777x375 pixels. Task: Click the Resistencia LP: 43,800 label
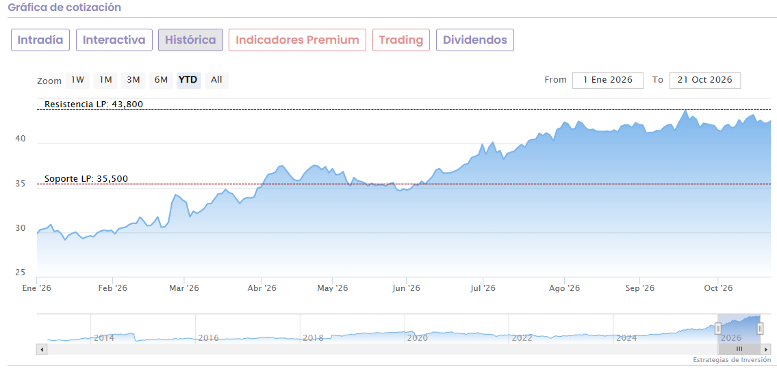pos(94,105)
